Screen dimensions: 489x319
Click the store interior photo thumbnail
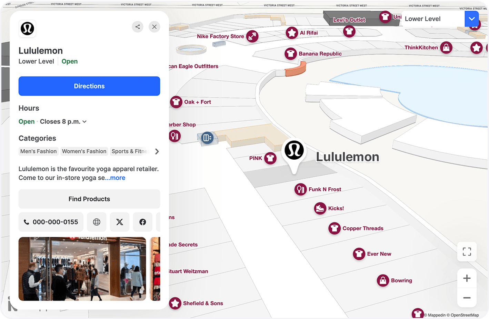82,269
